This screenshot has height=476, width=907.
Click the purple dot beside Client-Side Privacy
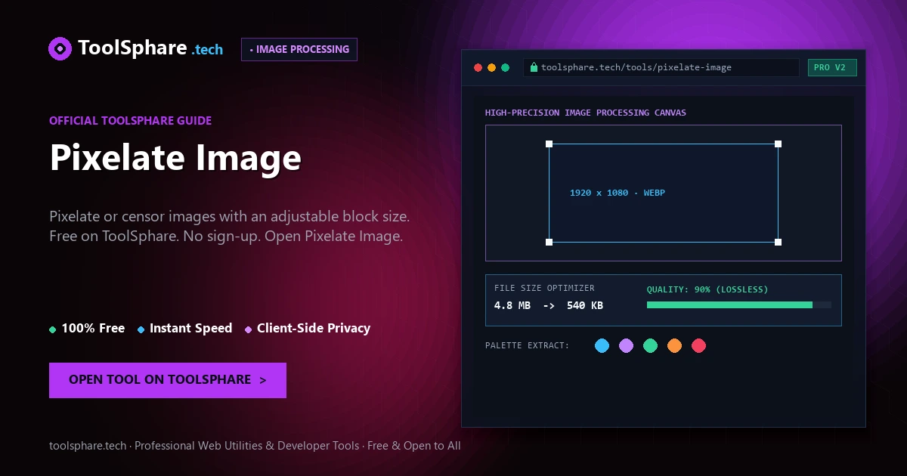point(249,329)
